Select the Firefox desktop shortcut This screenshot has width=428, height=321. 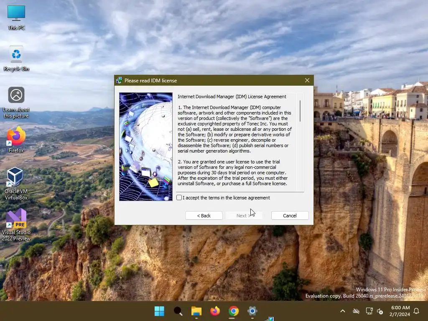pyautogui.click(x=16, y=140)
